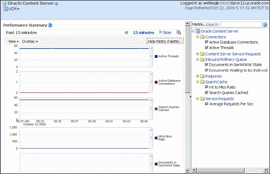Remove the Hit to Miss Ratio chart

coord(151,130)
